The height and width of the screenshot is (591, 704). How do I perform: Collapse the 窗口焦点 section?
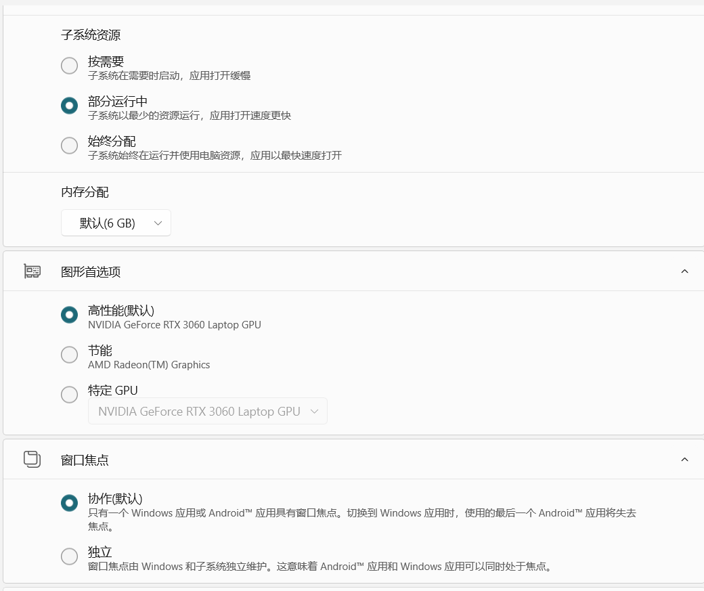tap(684, 458)
